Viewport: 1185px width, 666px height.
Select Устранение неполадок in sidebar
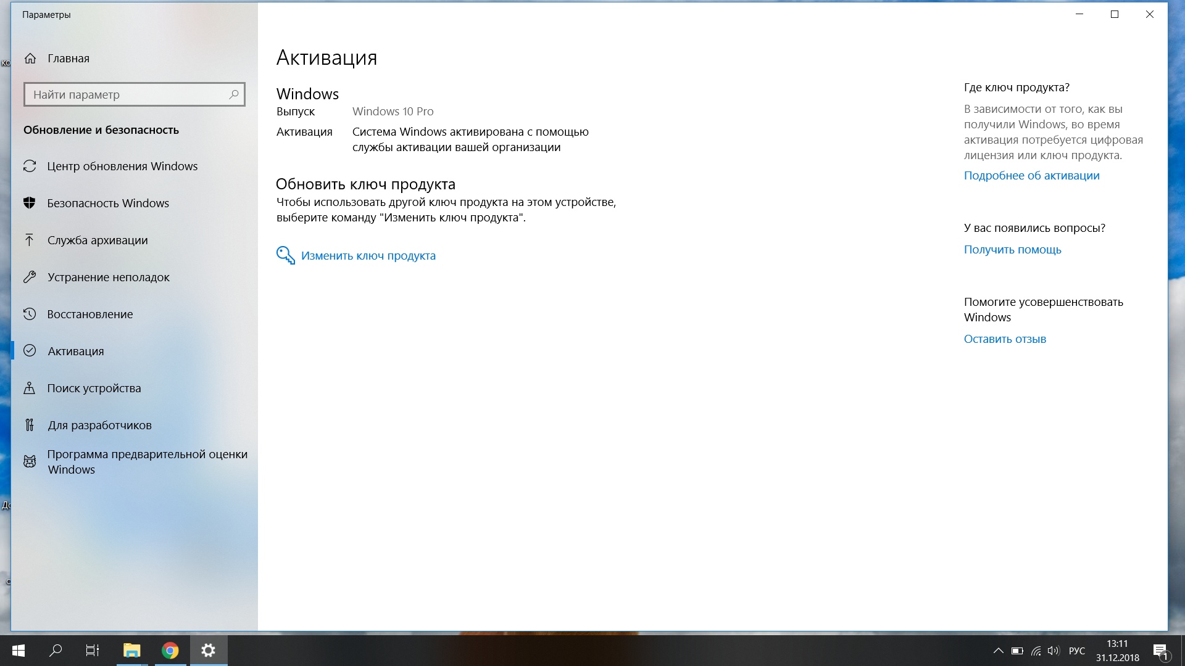pos(109,277)
